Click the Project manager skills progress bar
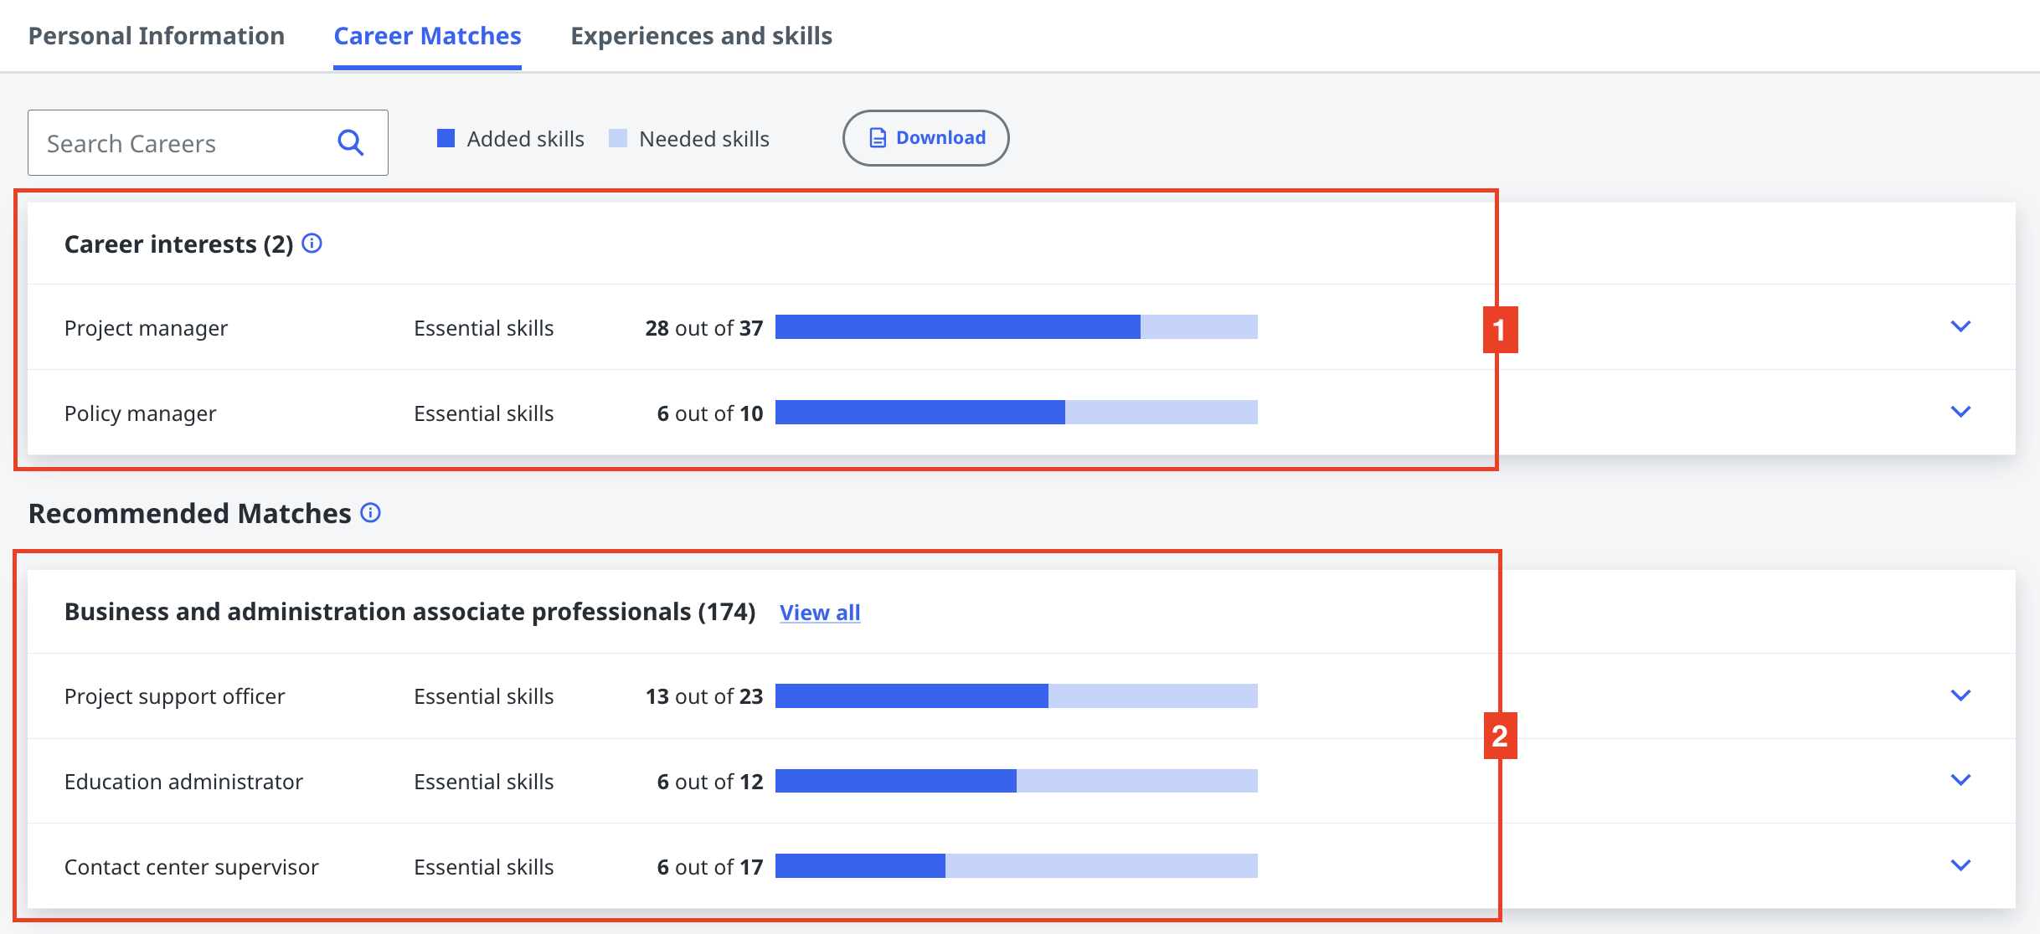The image size is (2040, 934). click(1016, 327)
